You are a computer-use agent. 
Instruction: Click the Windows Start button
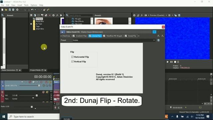point(4,117)
